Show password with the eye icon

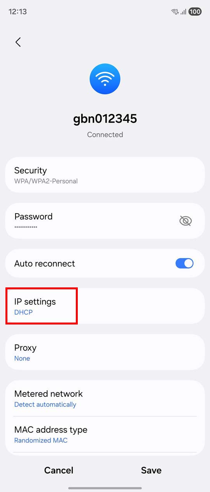[x=185, y=221]
